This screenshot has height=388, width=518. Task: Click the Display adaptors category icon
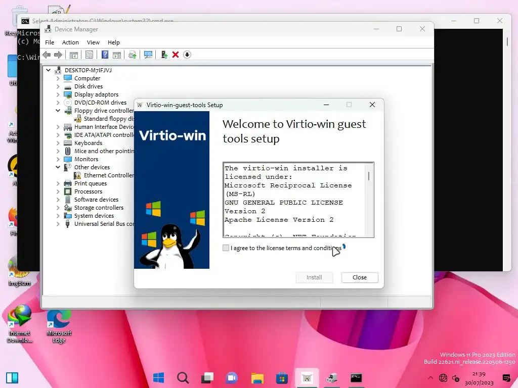[68, 94]
